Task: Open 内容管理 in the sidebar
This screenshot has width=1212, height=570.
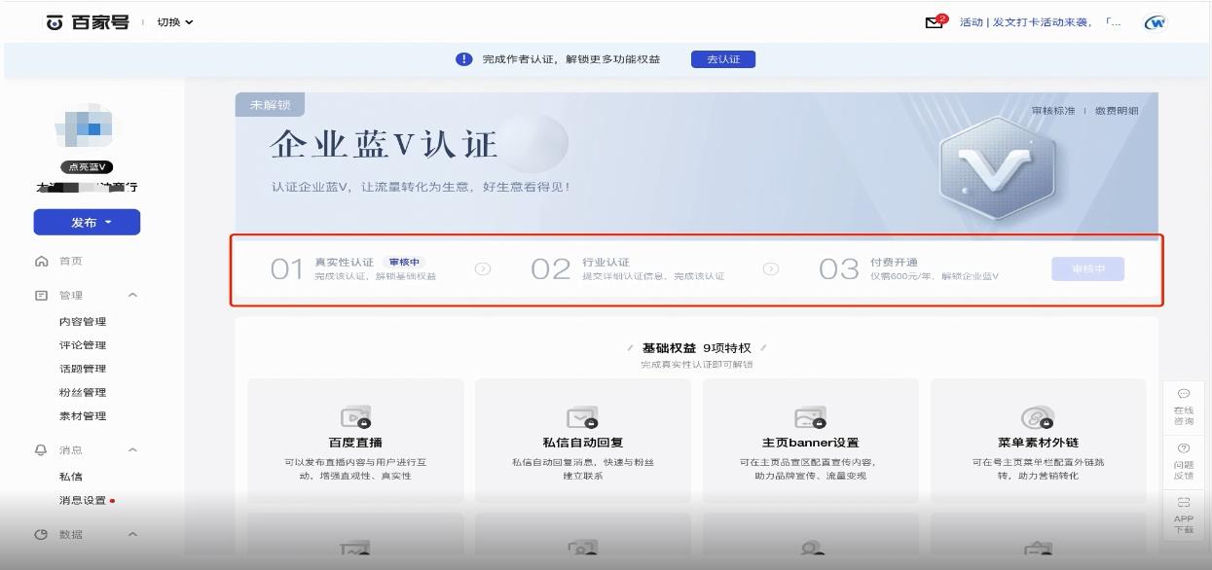Action: click(83, 322)
